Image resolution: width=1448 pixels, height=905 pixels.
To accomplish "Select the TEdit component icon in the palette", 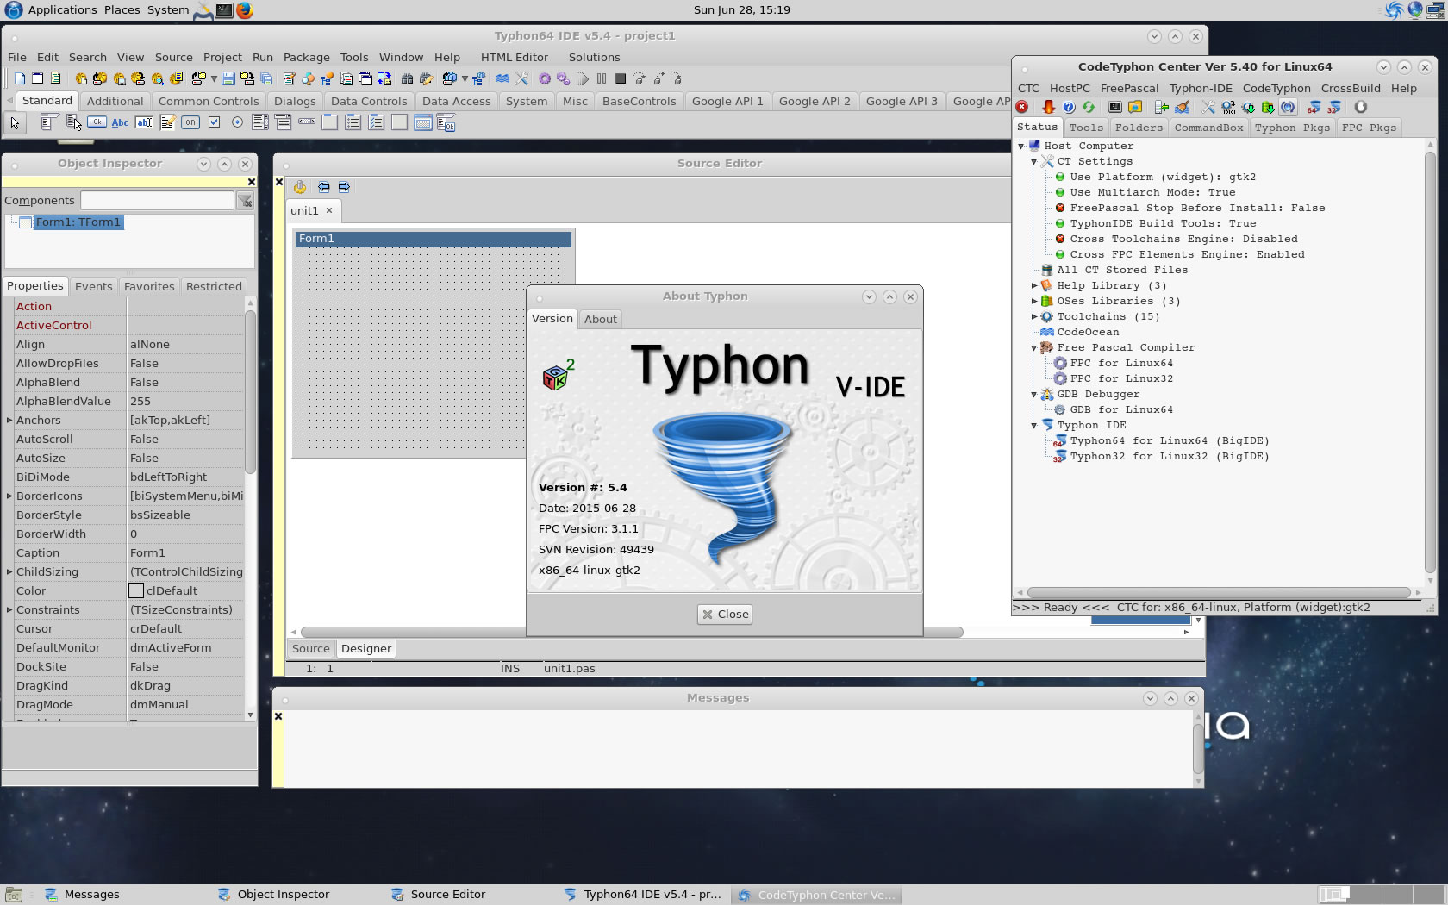I will (x=144, y=122).
